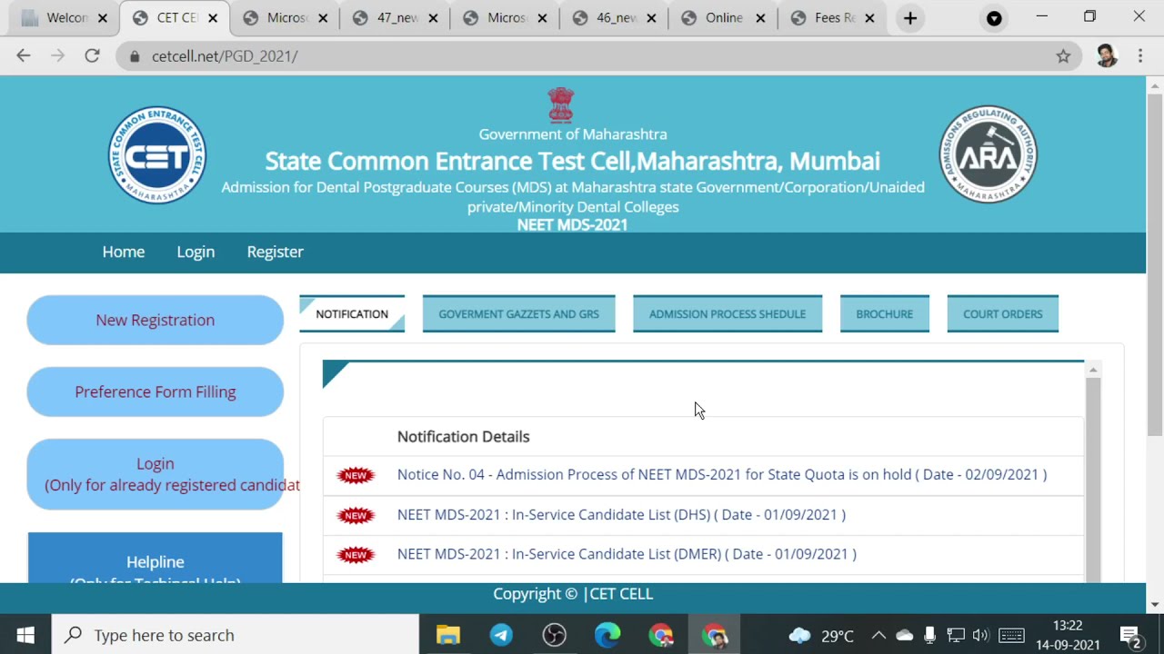The image size is (1164, 654).
Task: Open File Explorer from the taskbar
Action: tap(448, 635)
